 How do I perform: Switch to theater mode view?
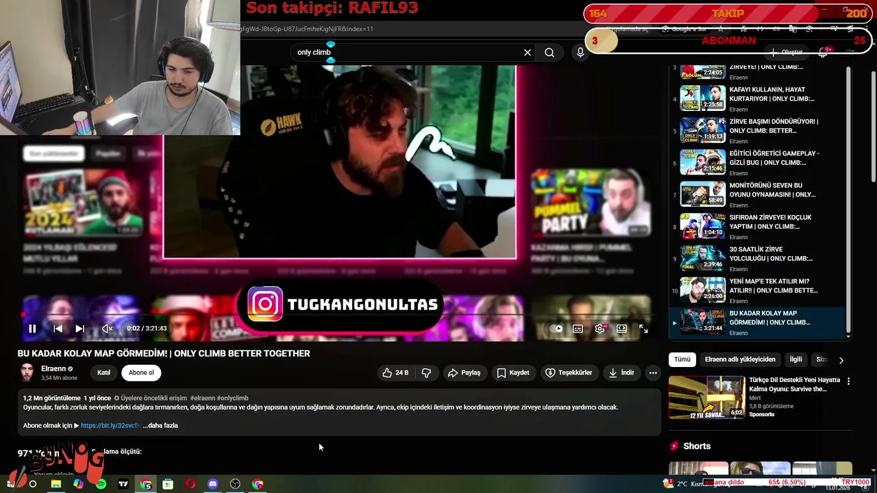tap(621, 329)
